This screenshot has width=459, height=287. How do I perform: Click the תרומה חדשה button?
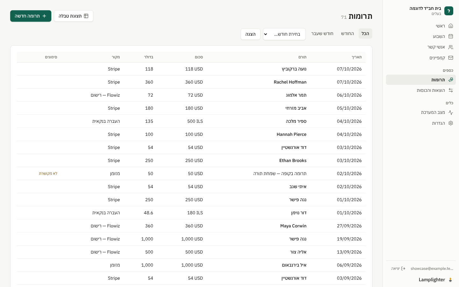(31, 16)
